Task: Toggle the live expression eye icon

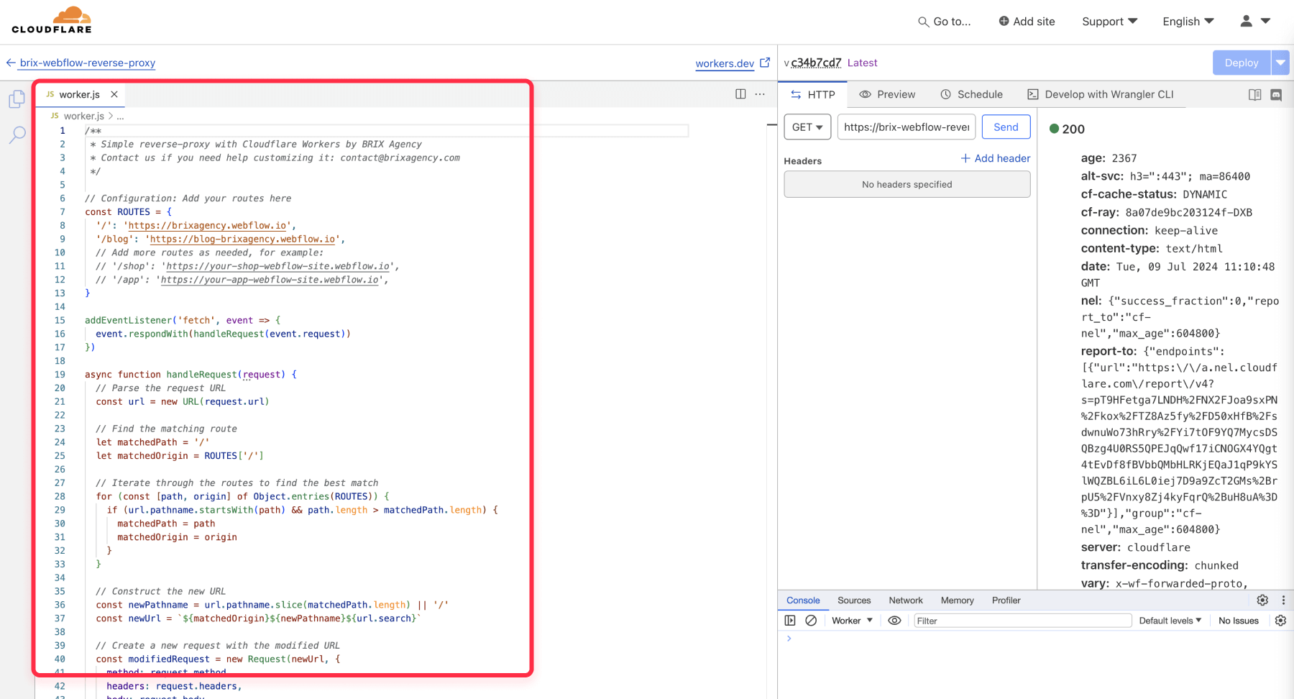Action: [894, 621]
